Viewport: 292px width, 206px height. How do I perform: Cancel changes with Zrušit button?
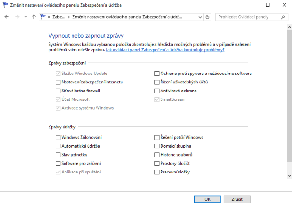[x=237, y=199]
